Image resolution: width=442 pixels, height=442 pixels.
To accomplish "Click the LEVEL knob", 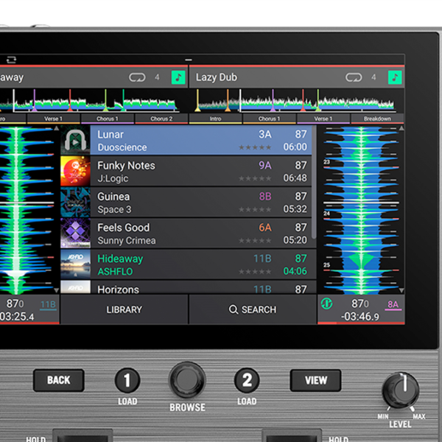I will 401,390.
